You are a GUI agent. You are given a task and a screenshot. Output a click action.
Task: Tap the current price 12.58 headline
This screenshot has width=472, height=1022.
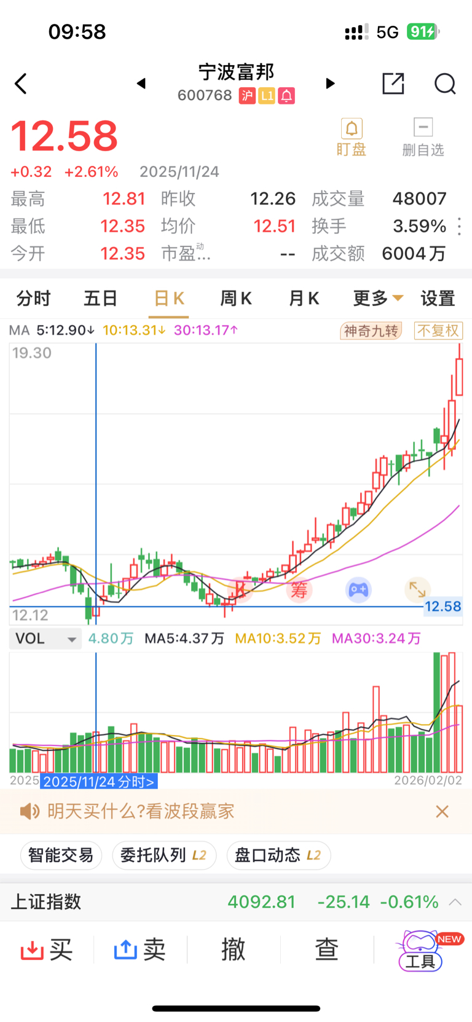64,136
